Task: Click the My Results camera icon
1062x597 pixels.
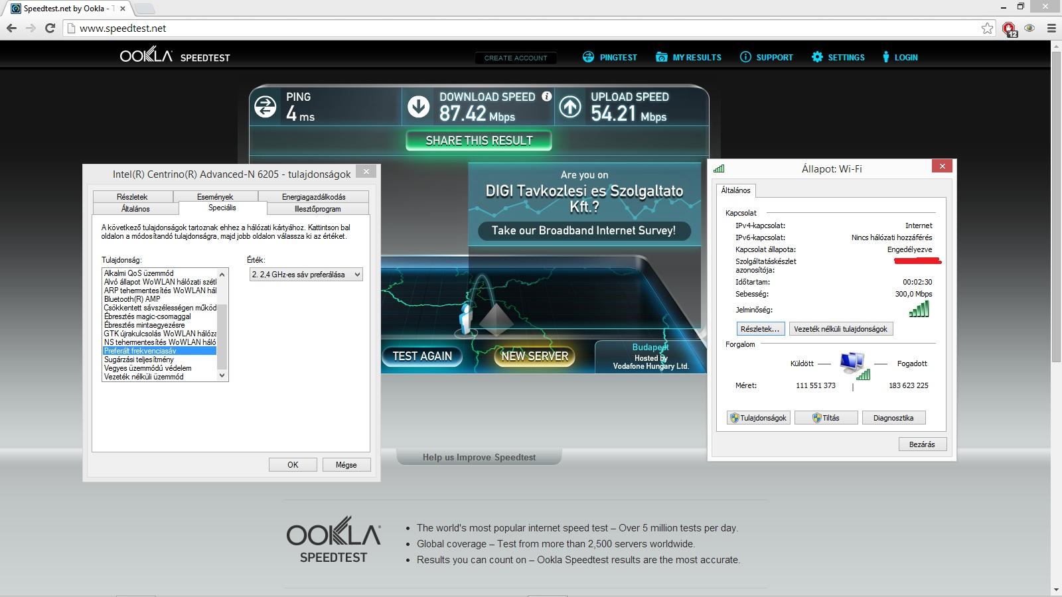Action: [661, 57]
